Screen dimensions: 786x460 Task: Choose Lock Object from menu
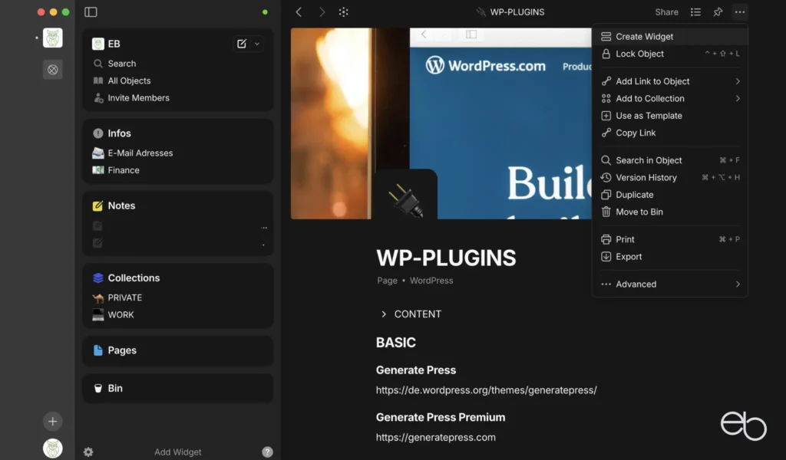pyautogui.click(x=669, y=54)
